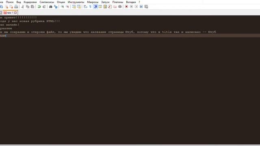The width and height of the screenshot is (260, 146).
Task: Click the Redo toolbar icon
Action: pos(44,6)
